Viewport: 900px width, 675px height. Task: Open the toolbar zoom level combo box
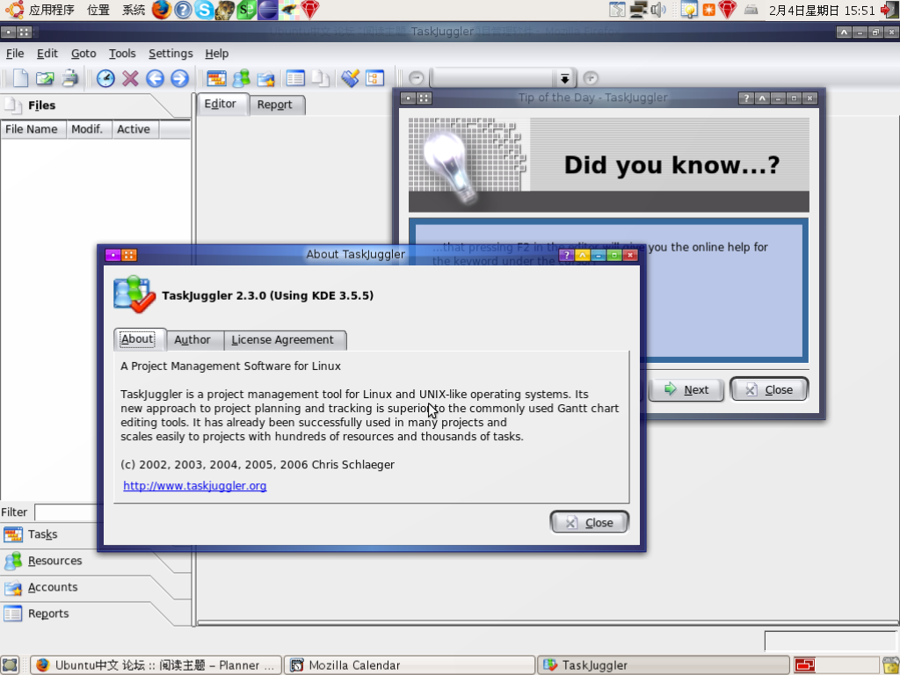click(x=565, y=78)
